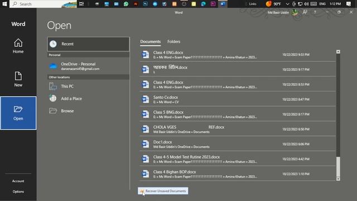The width and height of the screenshot is (357, 201).
Task: Open Class 4 Bighan BOP.docx file icon
Action: pos(145,174)
